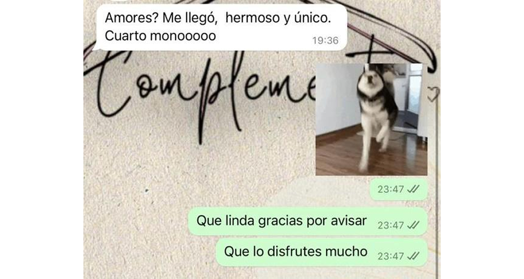This screenshot has height=279, width=524.
Task: Tap checkmarks beside 'Que lo disfrutes mucho'
Action: [x=413, y=256]
